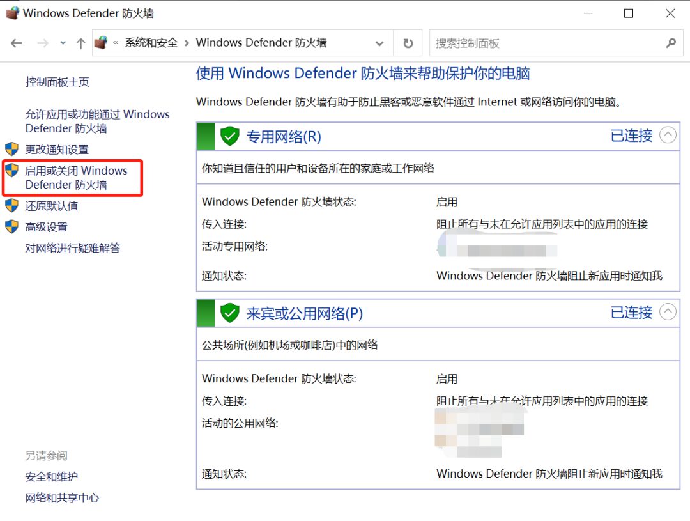Click the window title bar firewall icon
Viewport: 690px width, 521px height.
(12, 13)
